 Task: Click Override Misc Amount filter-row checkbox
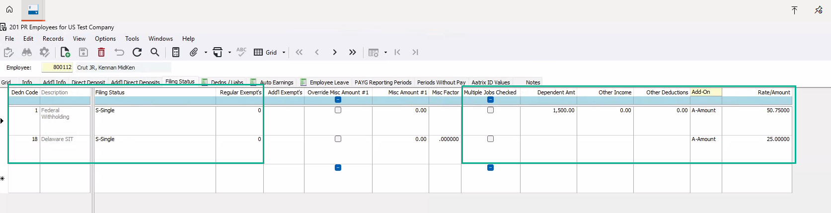click(x=338, y=100)
